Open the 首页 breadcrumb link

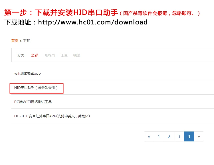[x=15, y=41]
